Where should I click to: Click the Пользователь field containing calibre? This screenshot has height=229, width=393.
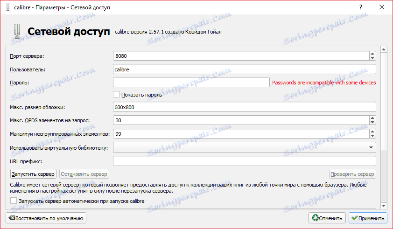click(x=245, y=69)
